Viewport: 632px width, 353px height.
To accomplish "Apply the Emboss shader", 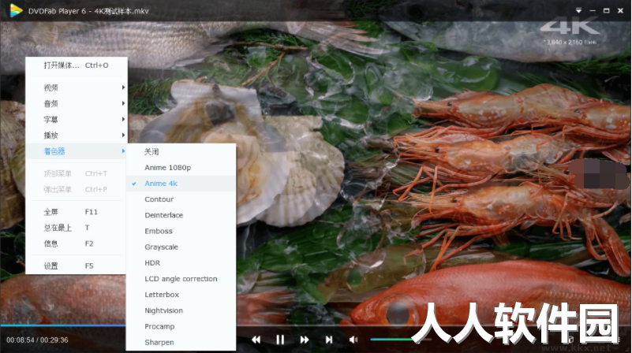I will pyautogui.click(x=181, y=231).
